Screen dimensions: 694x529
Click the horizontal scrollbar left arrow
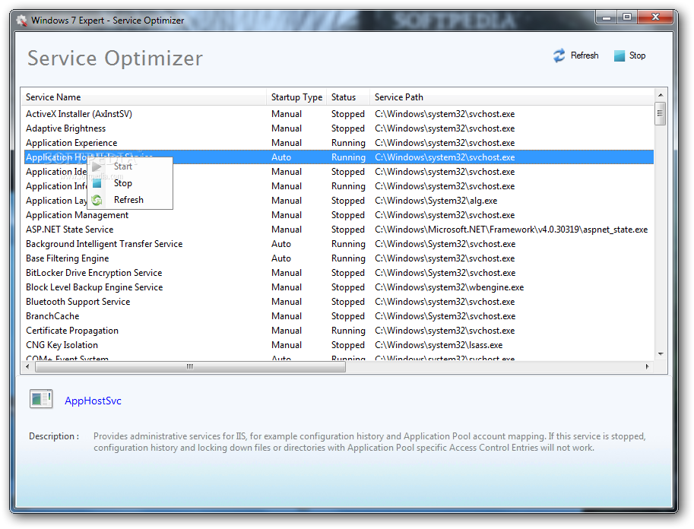tap(27, 366)
